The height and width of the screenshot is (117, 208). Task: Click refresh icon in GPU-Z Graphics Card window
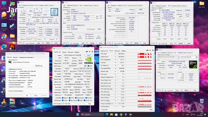(x=90, y=52)
